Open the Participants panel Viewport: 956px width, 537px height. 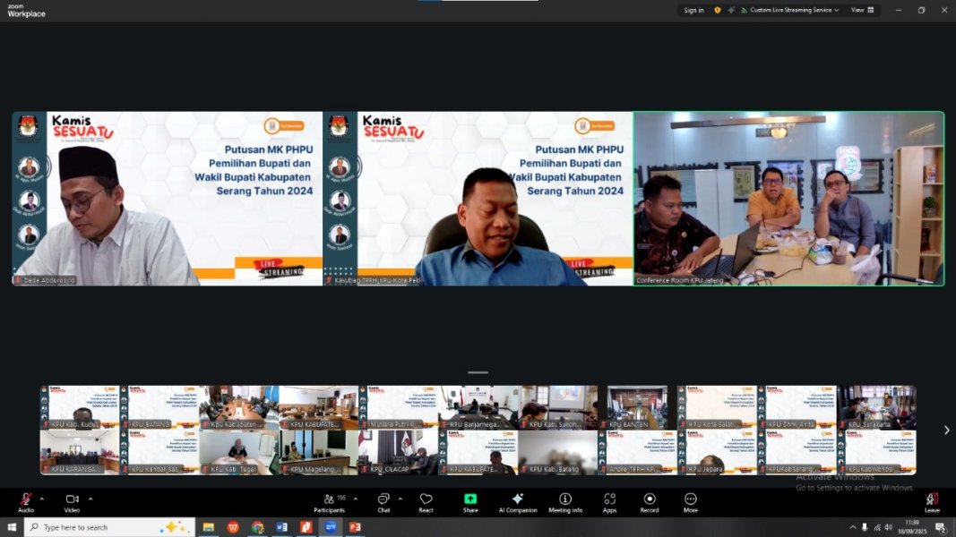click(x=329, y=500)
